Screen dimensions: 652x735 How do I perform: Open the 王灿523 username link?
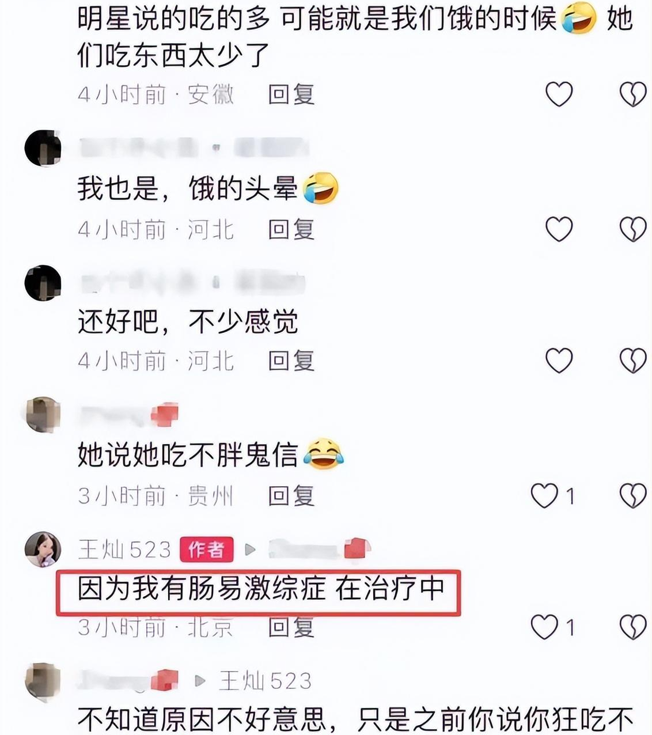(124, 550)
